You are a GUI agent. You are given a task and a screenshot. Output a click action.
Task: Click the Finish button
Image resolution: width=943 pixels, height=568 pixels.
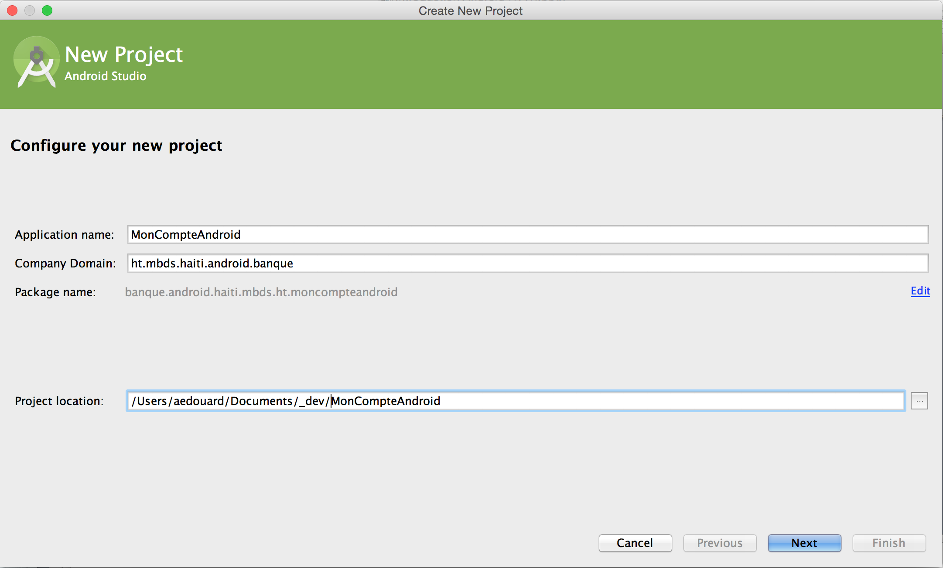[889, 543]
